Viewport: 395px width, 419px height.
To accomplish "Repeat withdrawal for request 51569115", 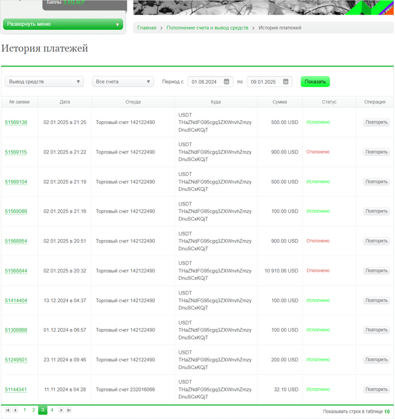I will 377,152.
